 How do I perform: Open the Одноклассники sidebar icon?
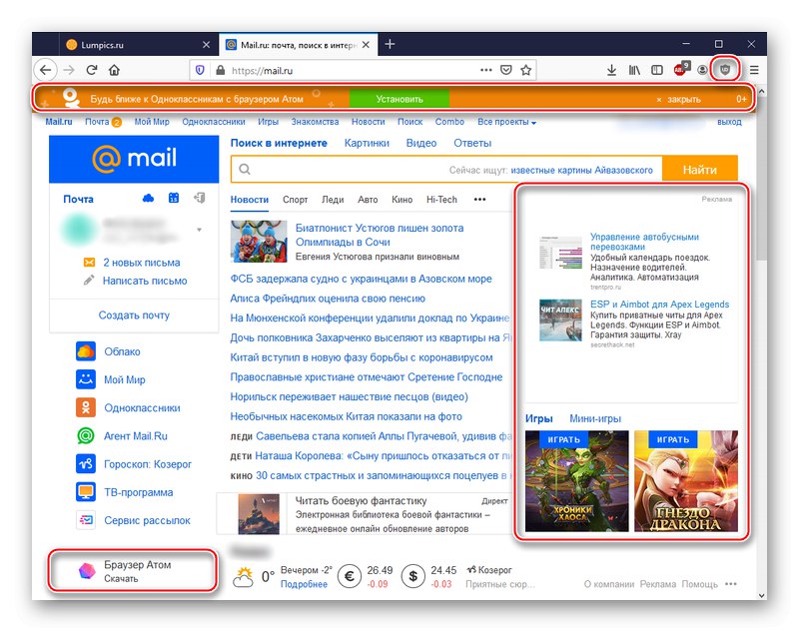pos(86,407)
